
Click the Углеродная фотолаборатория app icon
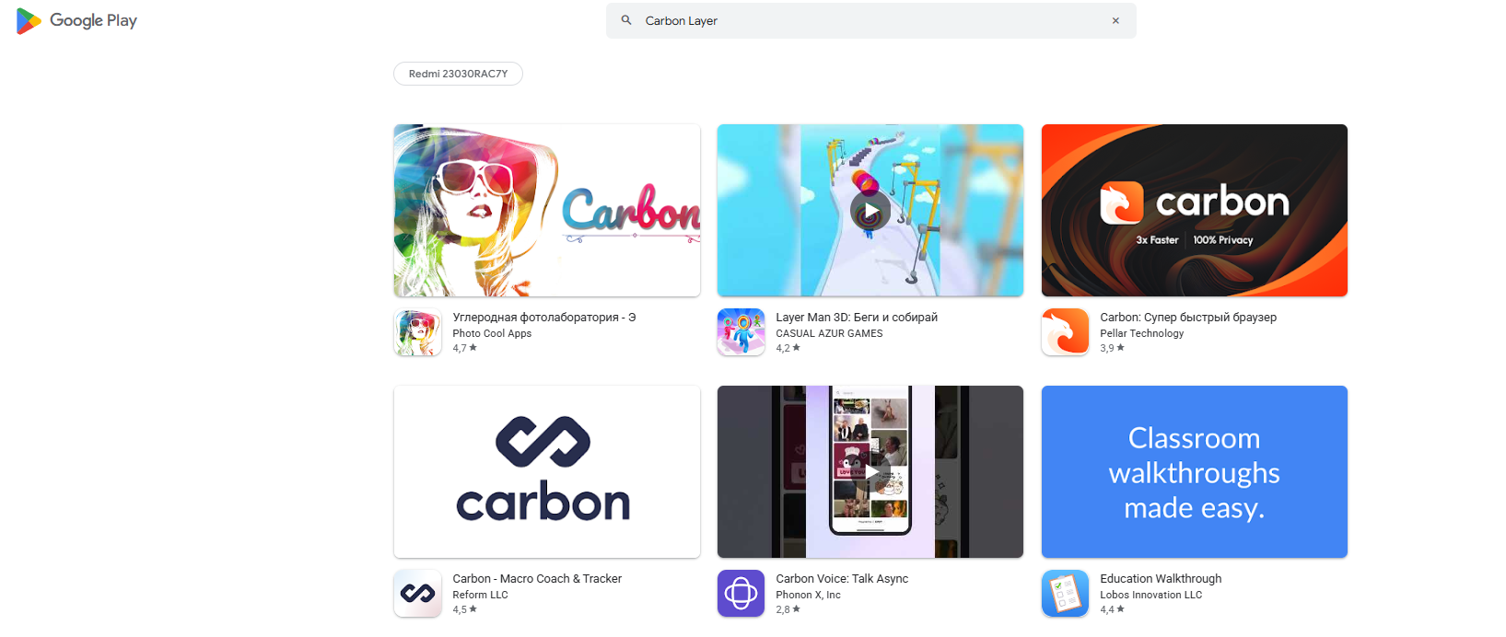[x=417, y=332]
